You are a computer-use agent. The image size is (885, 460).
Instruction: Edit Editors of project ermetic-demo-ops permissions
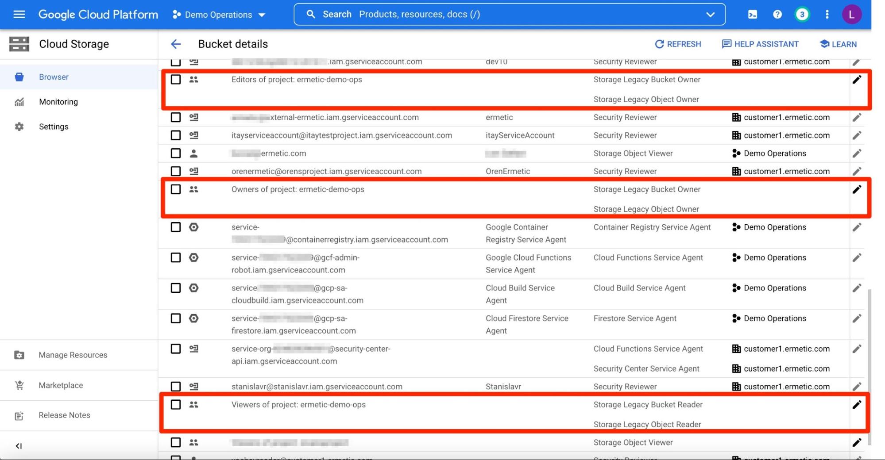pyautogui.click(x=857, y=80)
